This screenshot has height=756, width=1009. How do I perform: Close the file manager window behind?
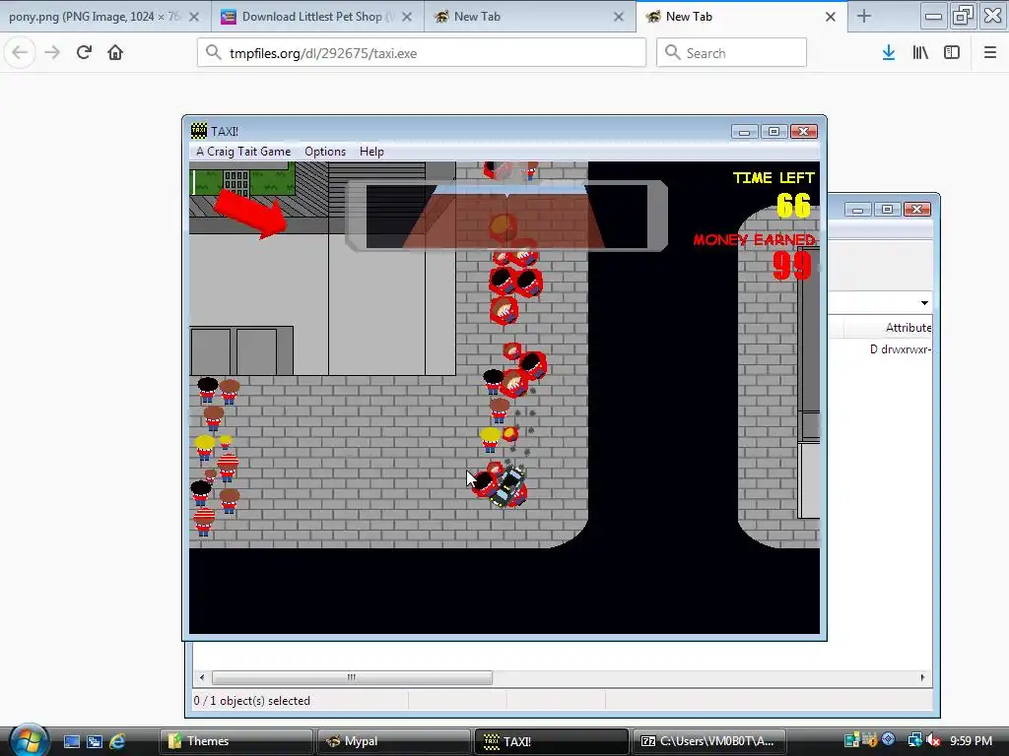tap(917, 210)
